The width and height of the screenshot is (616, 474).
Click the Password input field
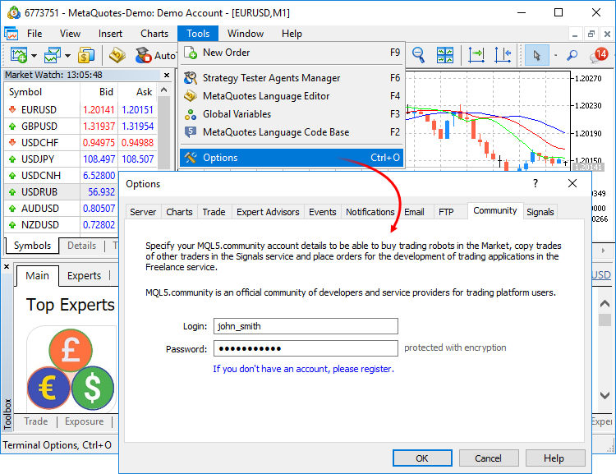point(306,348)
